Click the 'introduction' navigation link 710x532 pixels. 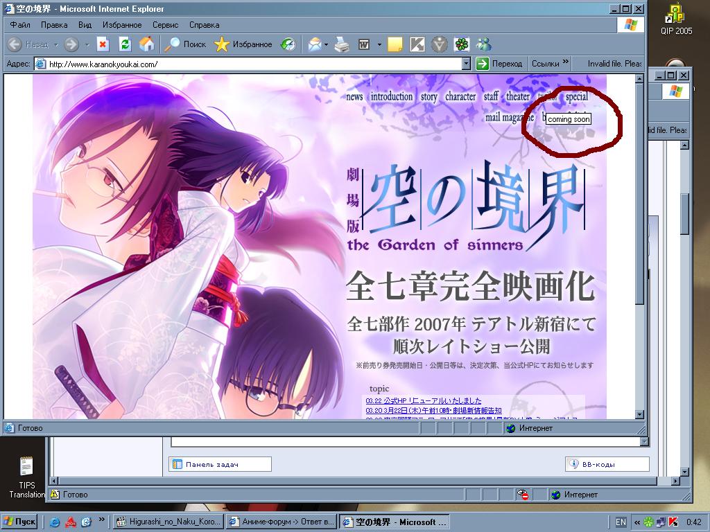point(392,96)
